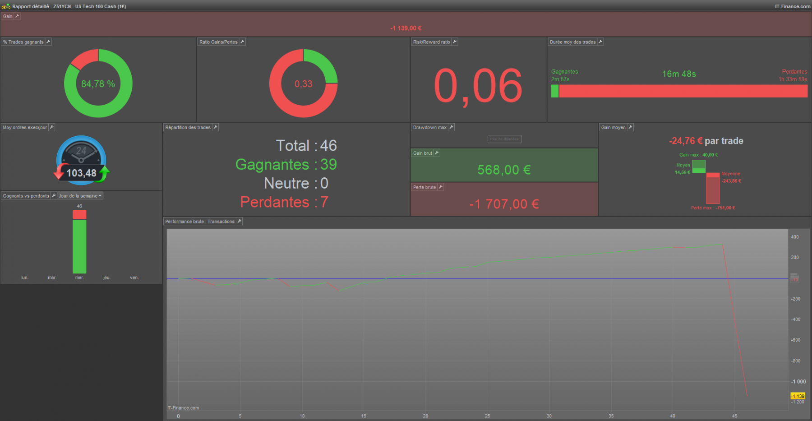Click the Pas de données button
Image resolution: width=812 pixels, height=421 pixels.
(504, 139)
